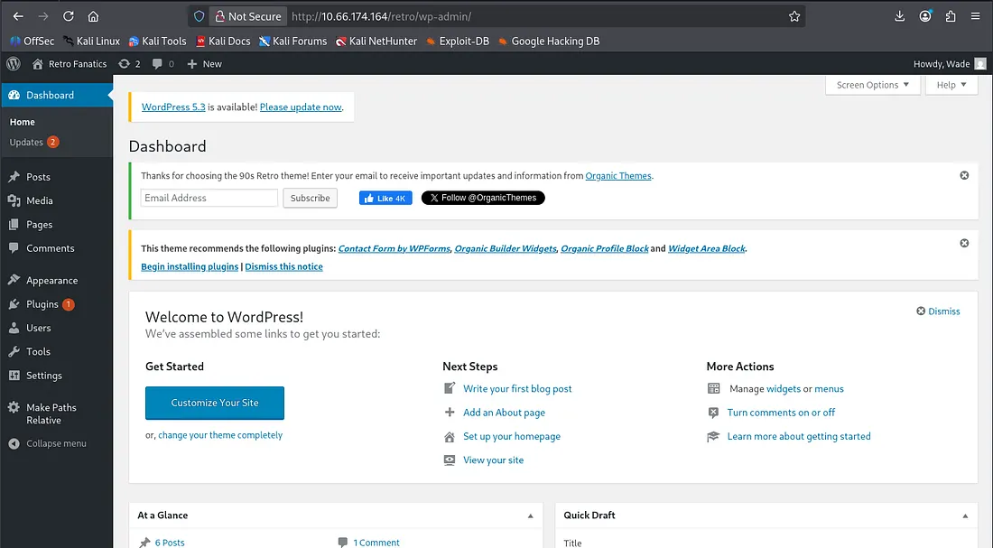Viewport: 993px width, 548px height.
Task: Reload the page in the browser
Action: click(x=69, y=16)
